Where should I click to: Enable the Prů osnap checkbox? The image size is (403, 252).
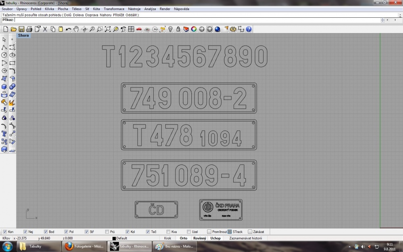pyautogui.click(x=107, y=232)
